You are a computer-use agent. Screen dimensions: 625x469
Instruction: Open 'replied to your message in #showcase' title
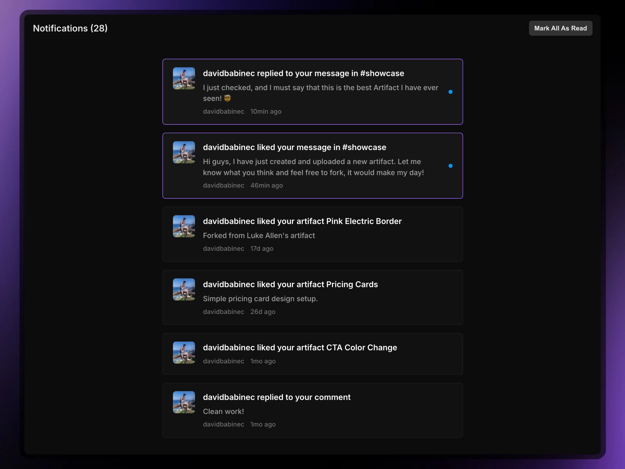coord(303,74)
